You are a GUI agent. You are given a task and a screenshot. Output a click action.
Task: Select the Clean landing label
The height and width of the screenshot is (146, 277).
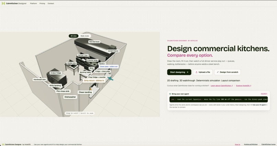click(85, 92)
